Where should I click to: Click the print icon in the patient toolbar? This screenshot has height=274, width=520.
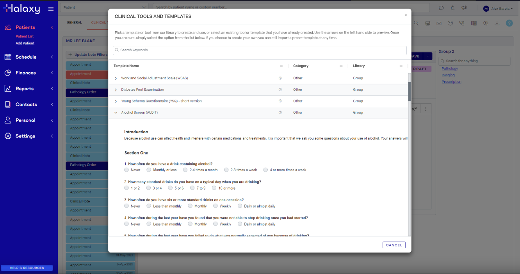[x=427, y=23]
